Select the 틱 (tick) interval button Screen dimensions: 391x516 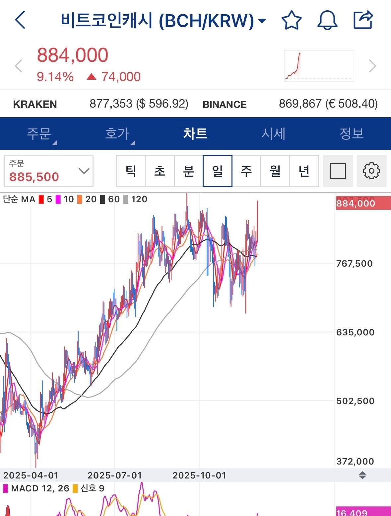click(131, 171)
